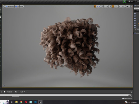Maximize or restore the viewport
Image resolution: width=139 pixels, height=104 pixels.
(x=131, y=6)
